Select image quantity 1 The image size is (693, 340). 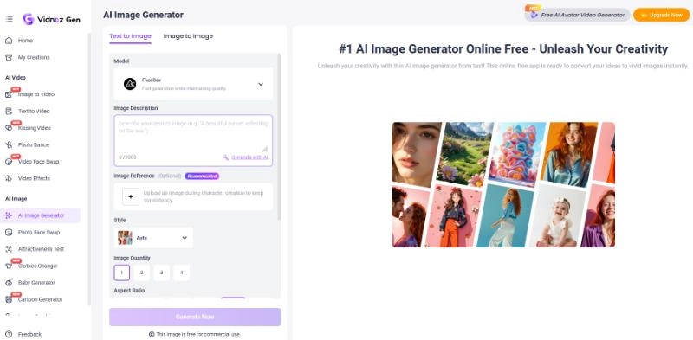pyautogui.click(x=122, y=273)
